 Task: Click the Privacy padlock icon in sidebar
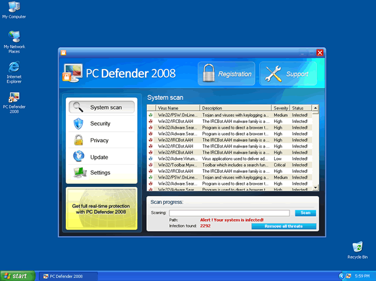point(78,140)
